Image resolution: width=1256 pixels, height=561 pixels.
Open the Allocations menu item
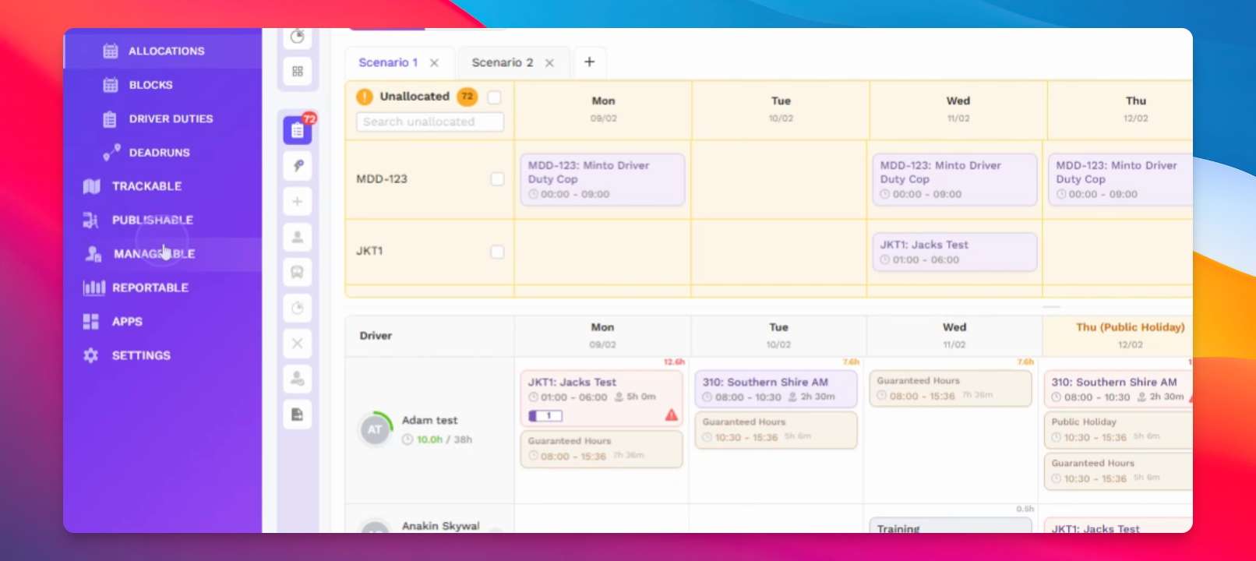pyautogui.click(x=167, y=51)
